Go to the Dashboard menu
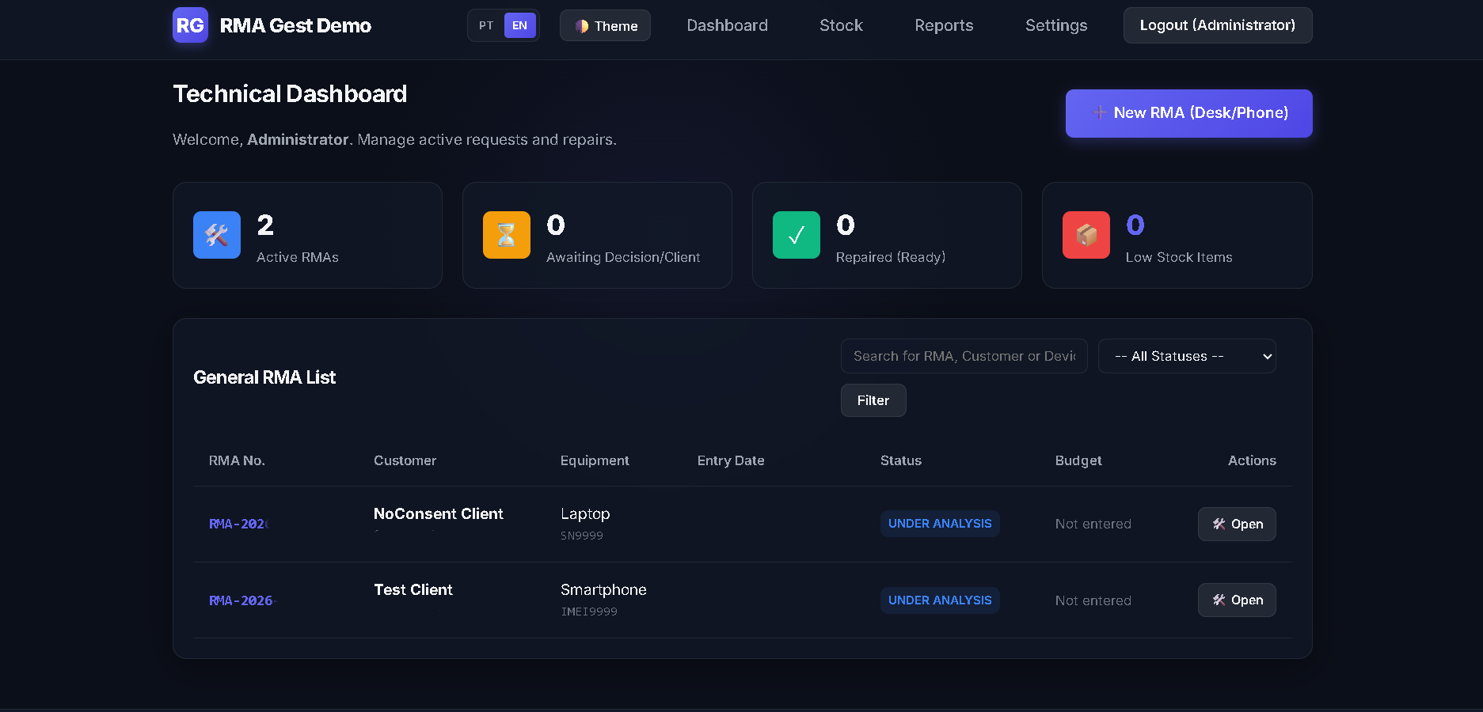1483x712 pixels. coord(727,25)
